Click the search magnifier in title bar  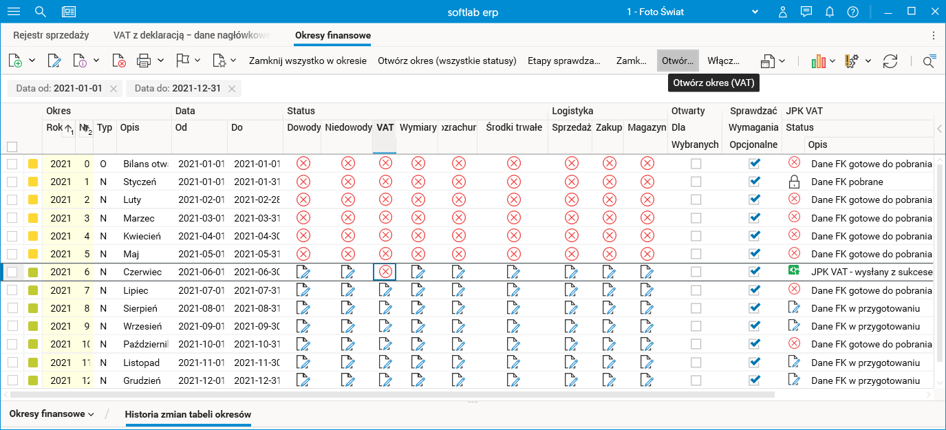(x=41, y=12)
